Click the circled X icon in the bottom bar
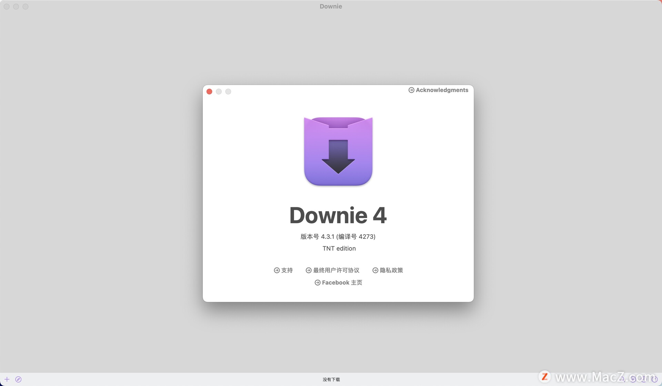The image size is (662, 386). 633,379
